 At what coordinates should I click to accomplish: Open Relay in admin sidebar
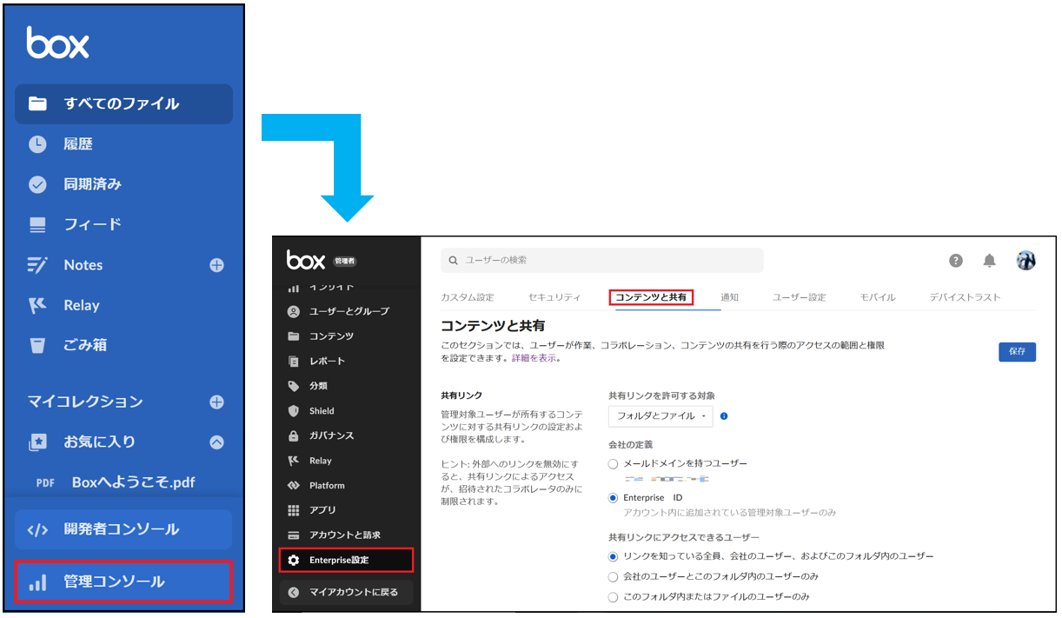point(346,461)
